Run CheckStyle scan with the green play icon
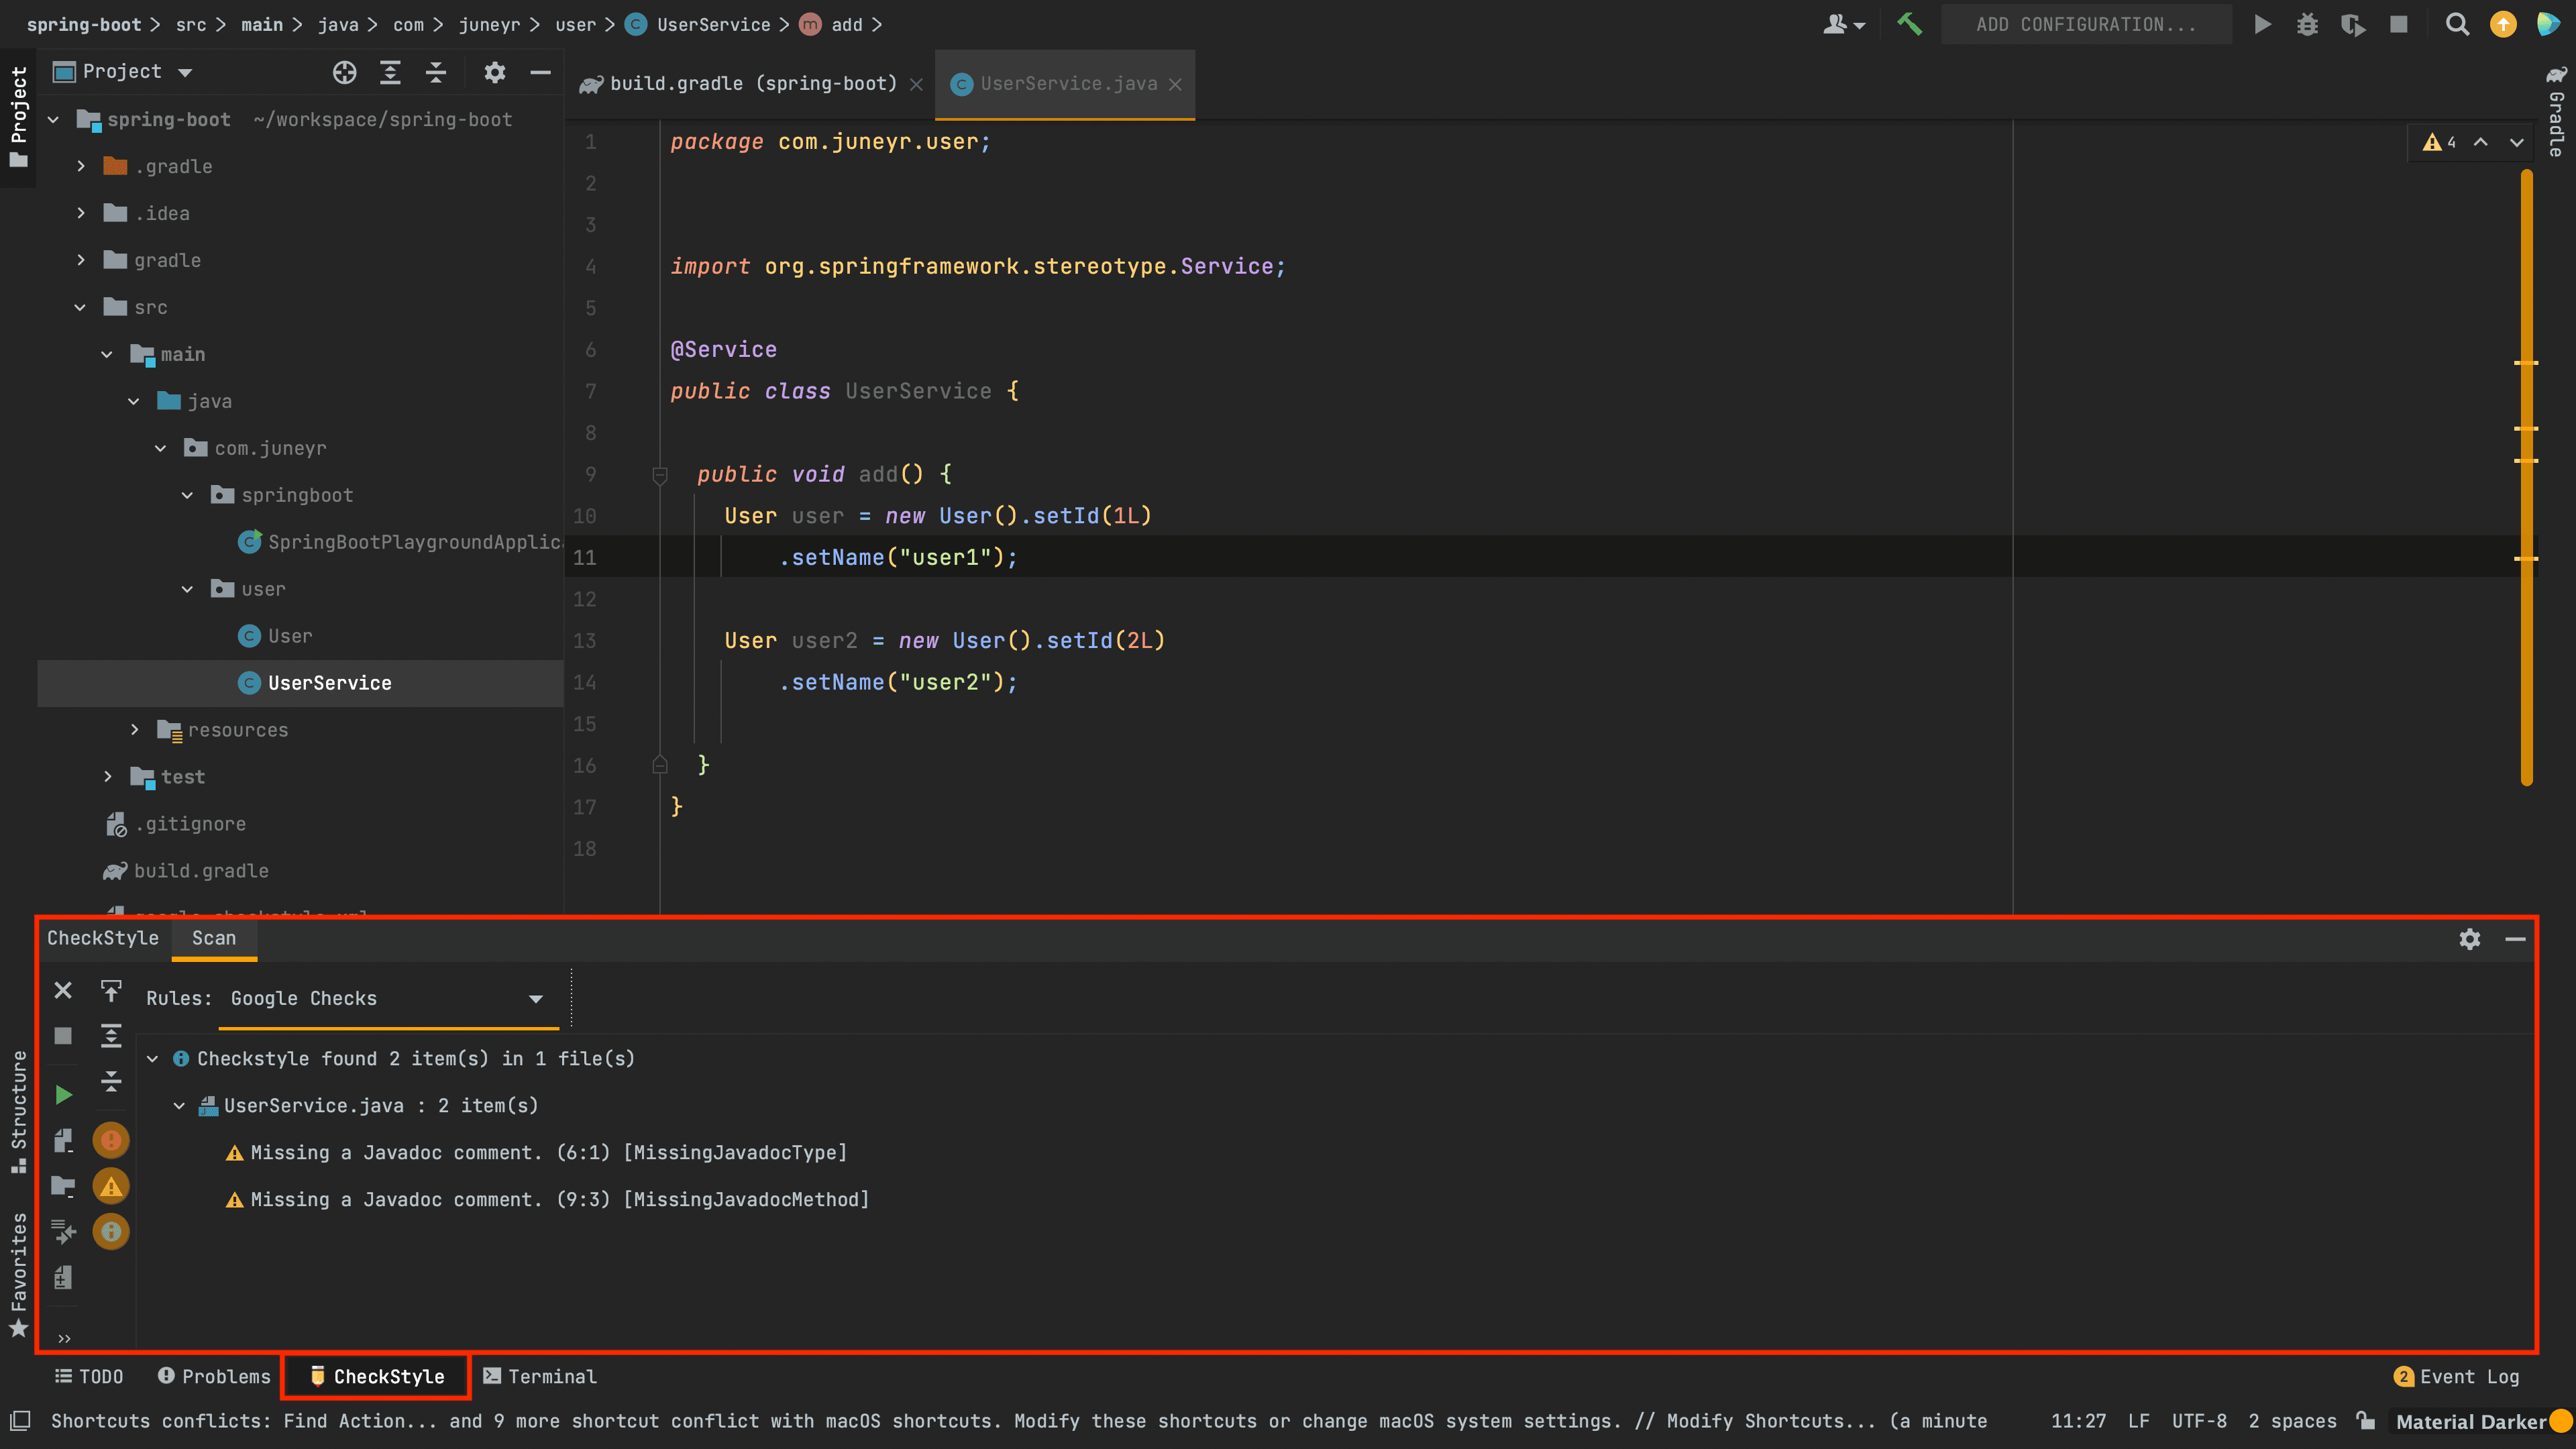 [x=63, y=1094]
